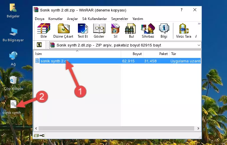227x145 pixels.
Task: Open the Sık Kullanılanlar menu
Action: 94,19
